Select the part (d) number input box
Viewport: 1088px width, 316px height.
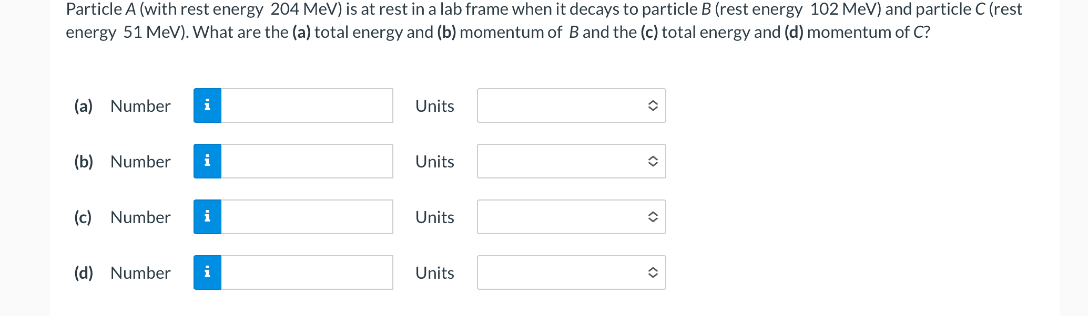click(307, 272)
